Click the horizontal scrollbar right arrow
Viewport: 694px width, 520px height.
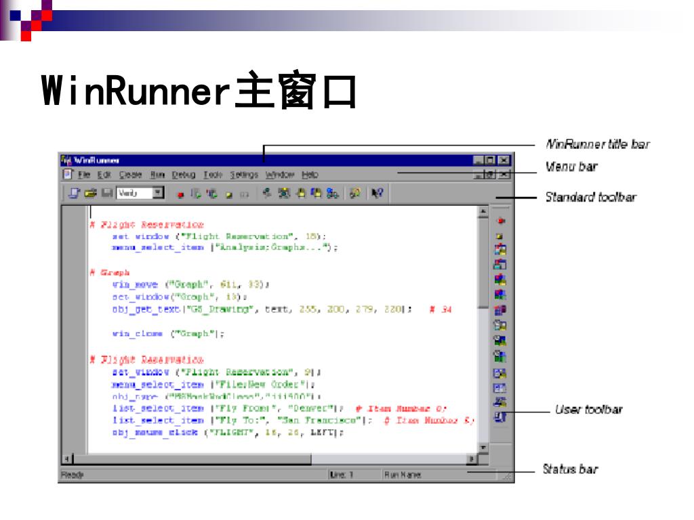coord(472,459)
